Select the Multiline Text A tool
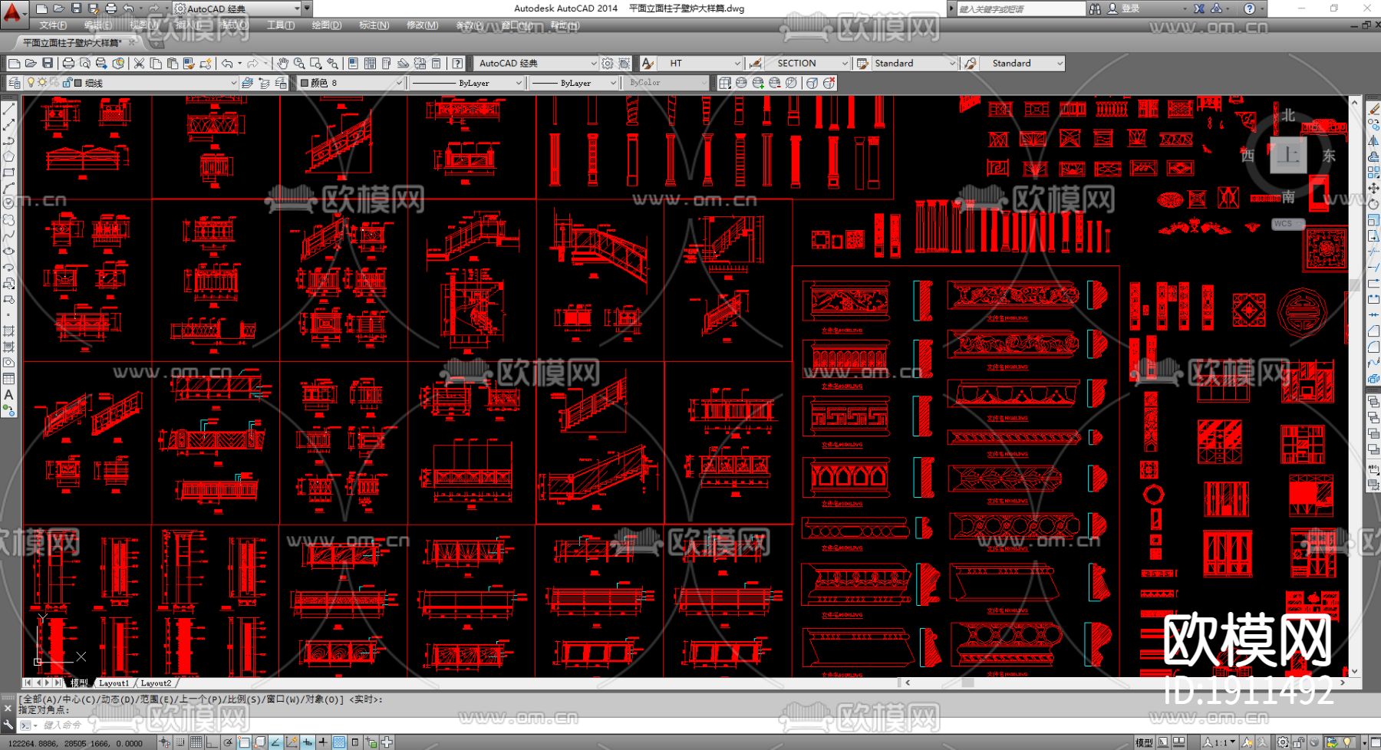 point(9,395)
